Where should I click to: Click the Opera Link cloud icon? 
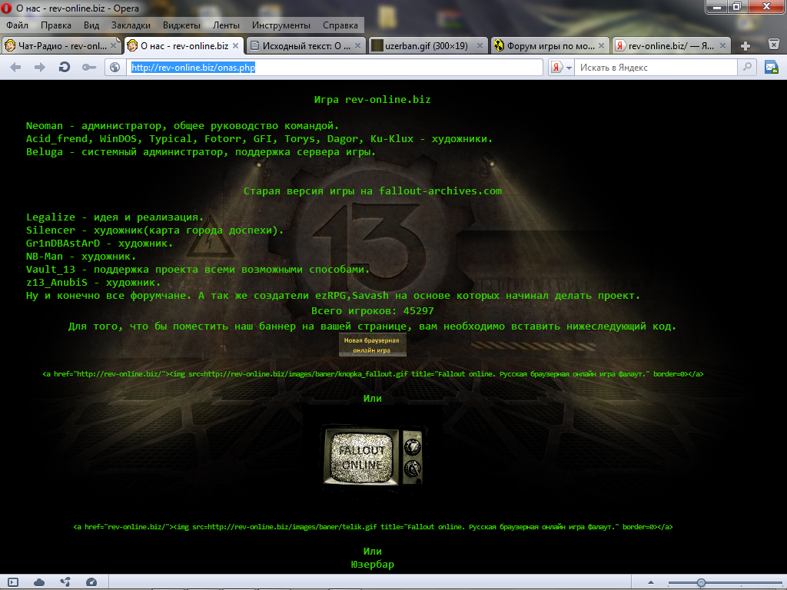tap(39, 582)
